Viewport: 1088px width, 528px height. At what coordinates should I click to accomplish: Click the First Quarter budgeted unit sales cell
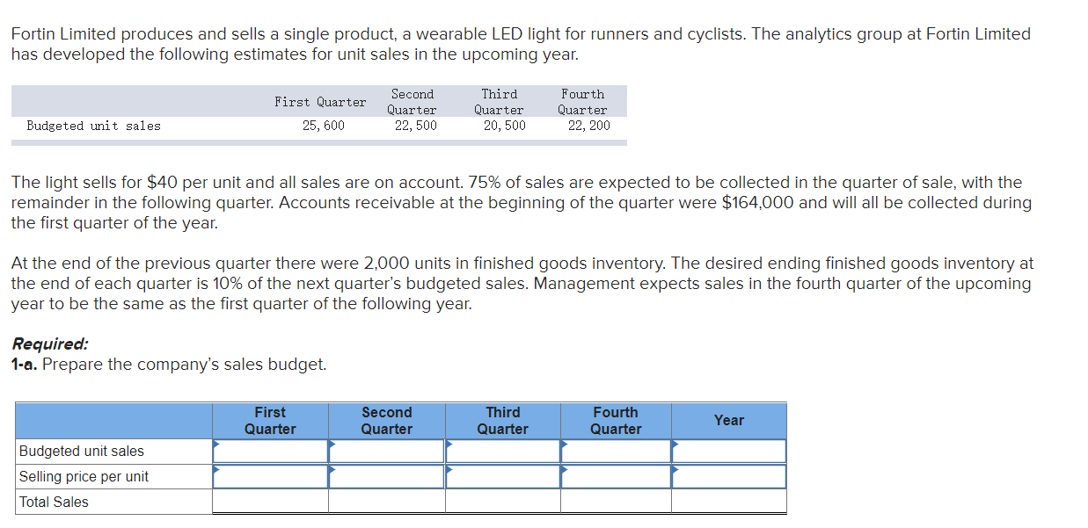click(270, 451)
